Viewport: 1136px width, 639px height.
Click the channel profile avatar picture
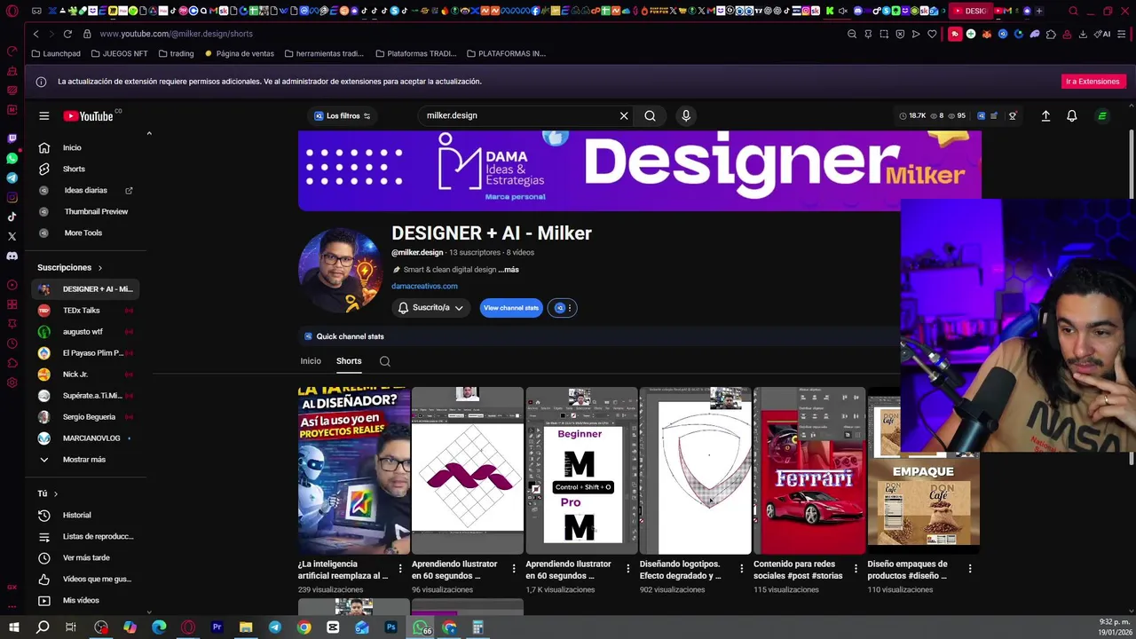click(341, 270)
